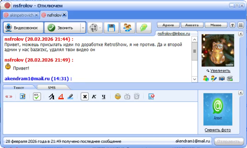Open the highlighter background color icon
Image resolution: width=247 pixels, height=148 pixels.
click(x=70, y=96)
